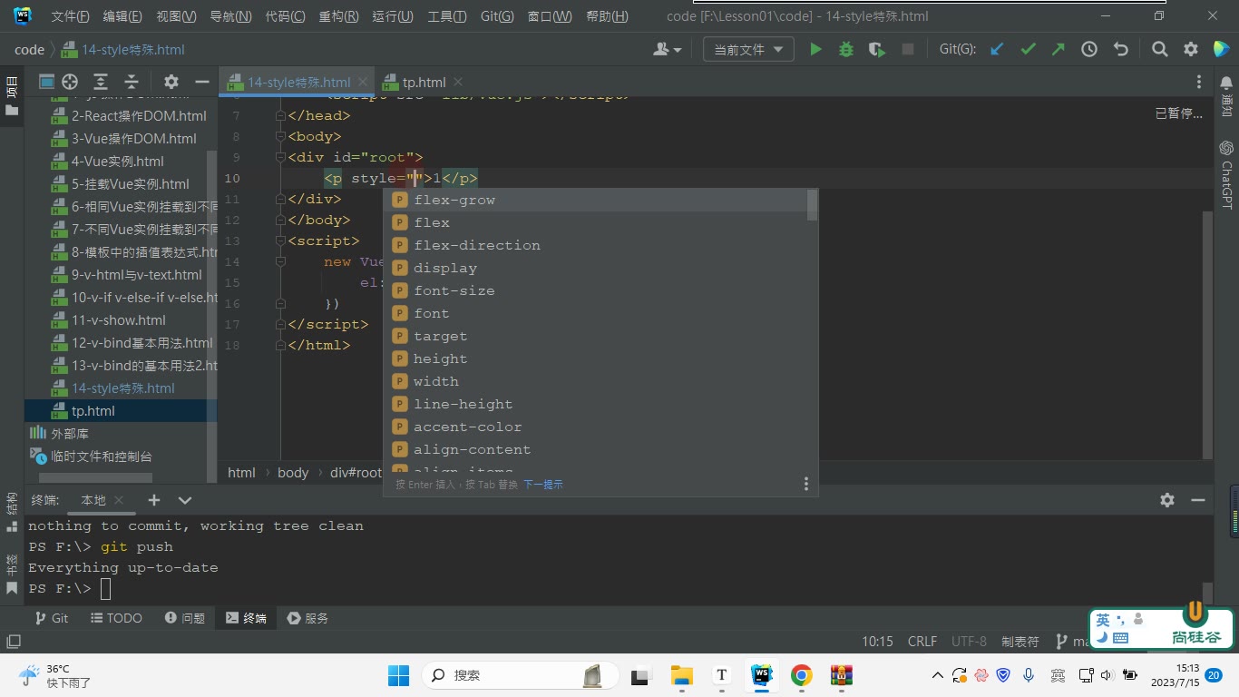1239x697 pixels.
Task: Toggle the 问题 problems tool window
Action: point(185,618)
